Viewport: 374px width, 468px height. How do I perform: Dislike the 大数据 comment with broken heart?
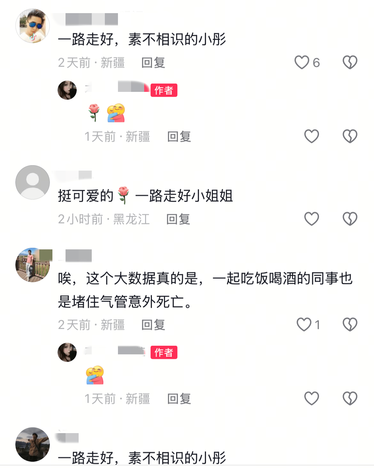[x=350, y=325]
